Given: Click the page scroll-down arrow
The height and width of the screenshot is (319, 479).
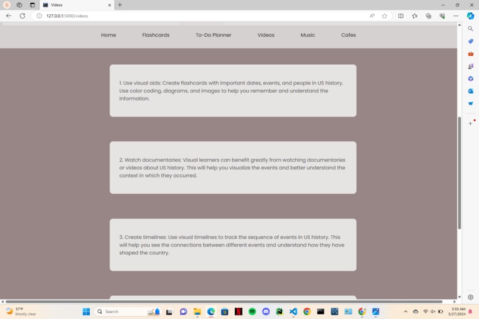Looking at the screenshot, I should pos(459,297).
